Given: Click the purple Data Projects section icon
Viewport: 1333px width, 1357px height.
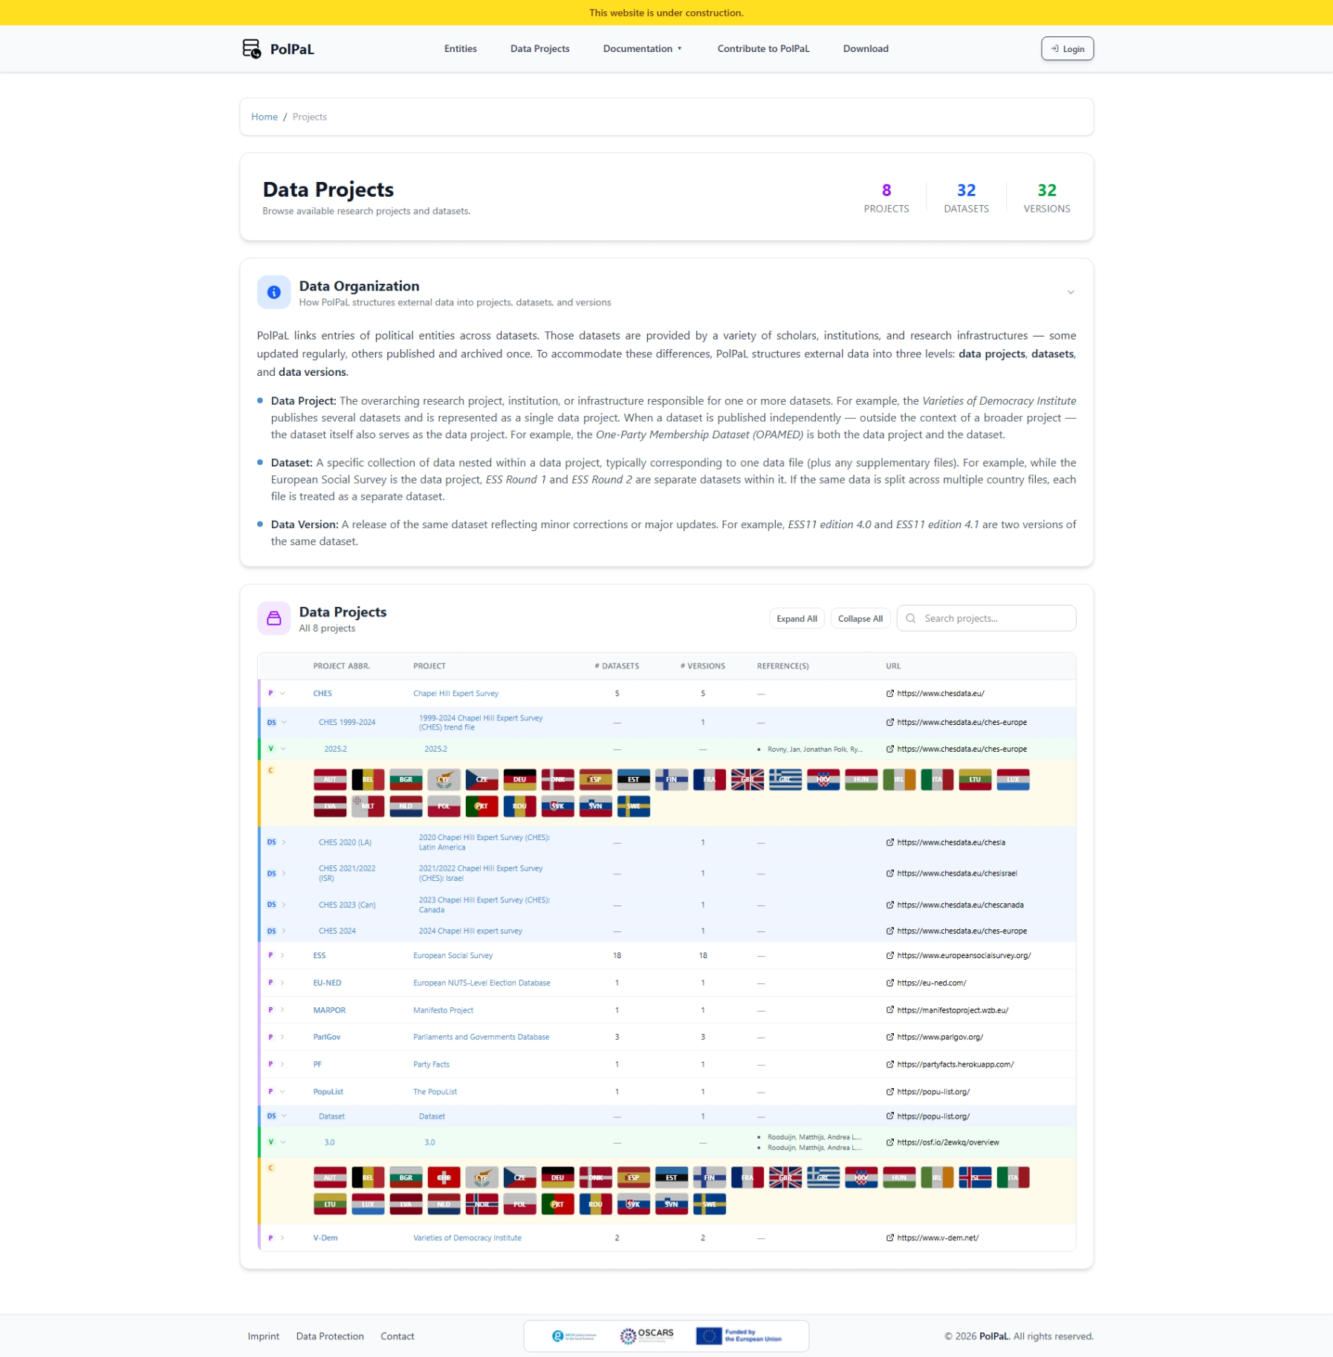Looking at the screenshot, I should [x=273, y=618].
